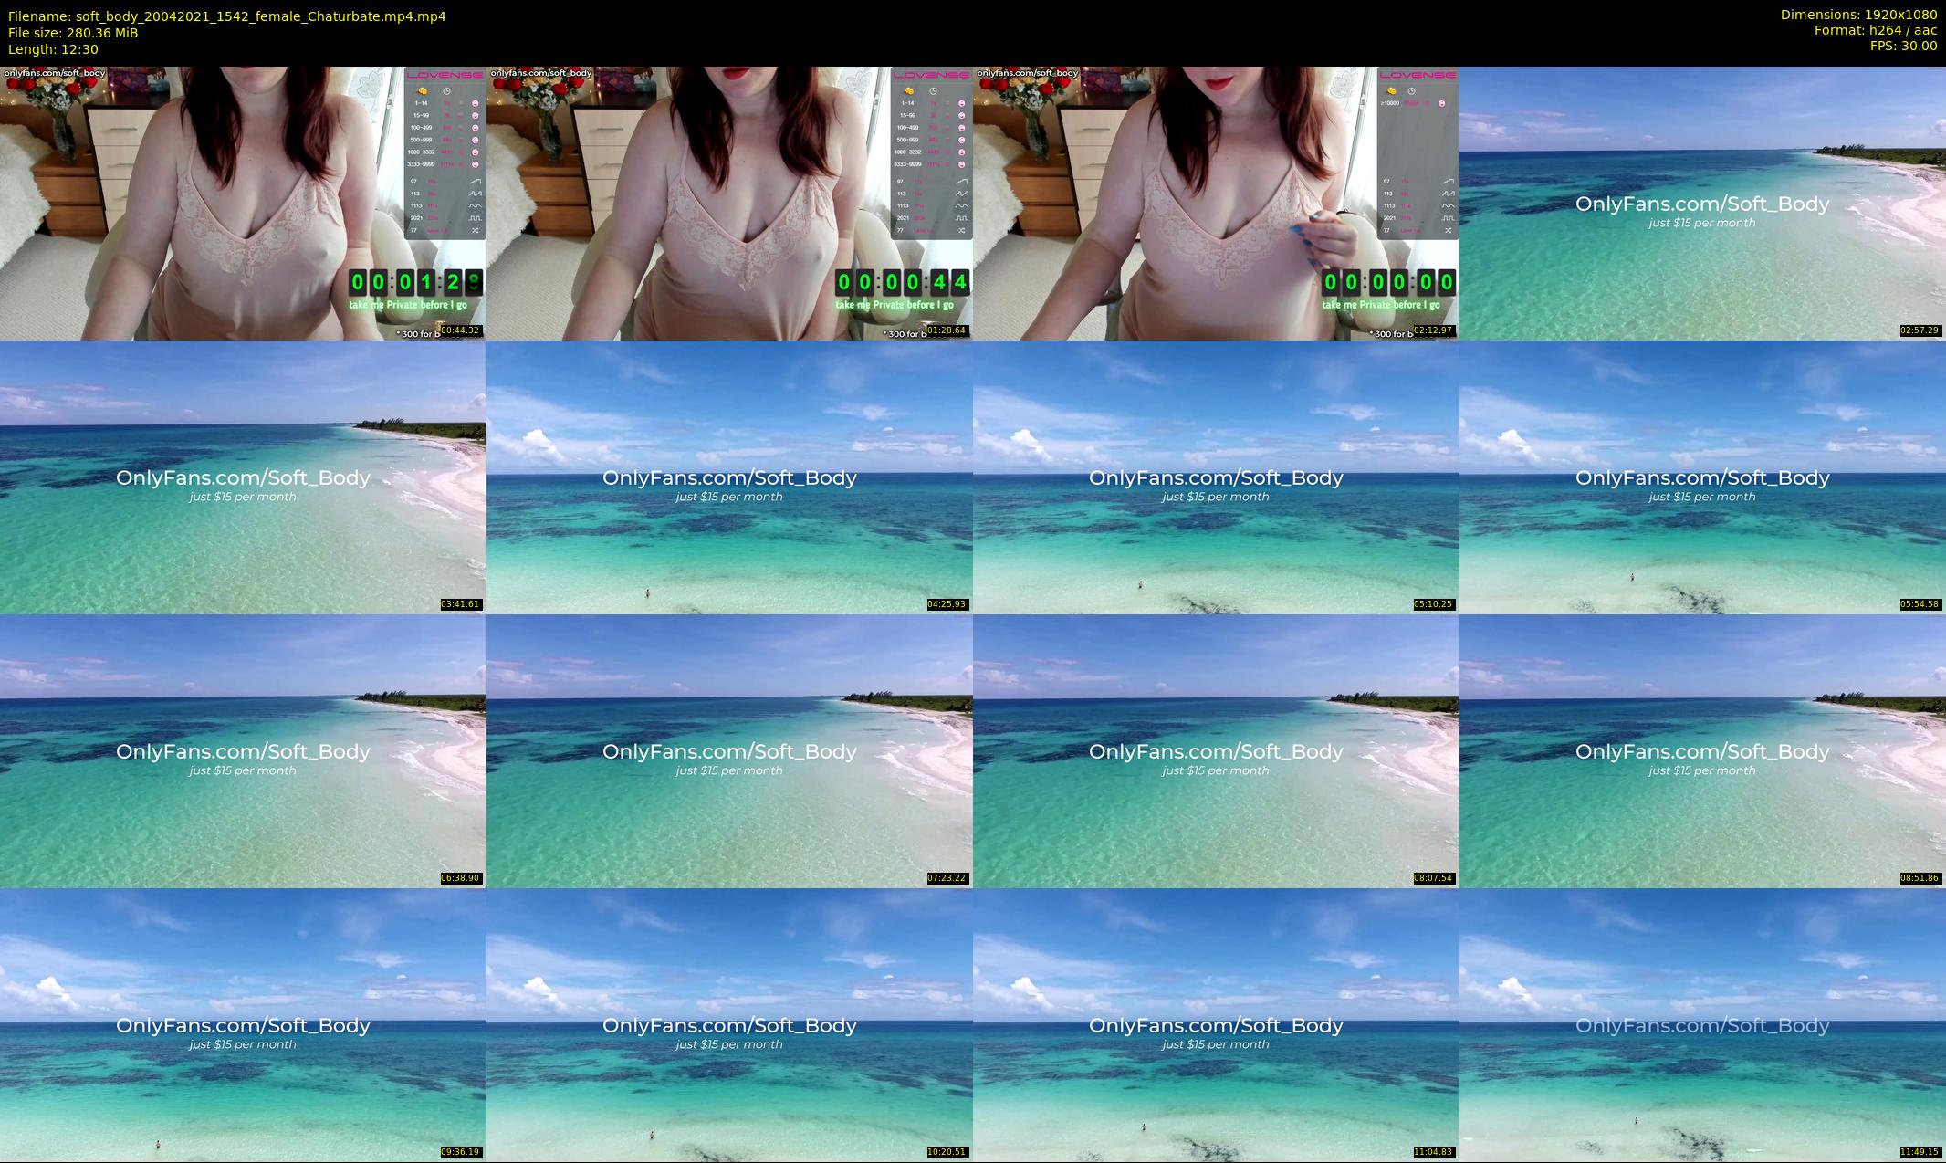
Task: Select the thumbnail timestamped 08:07.54
Action: (1216, 750)
